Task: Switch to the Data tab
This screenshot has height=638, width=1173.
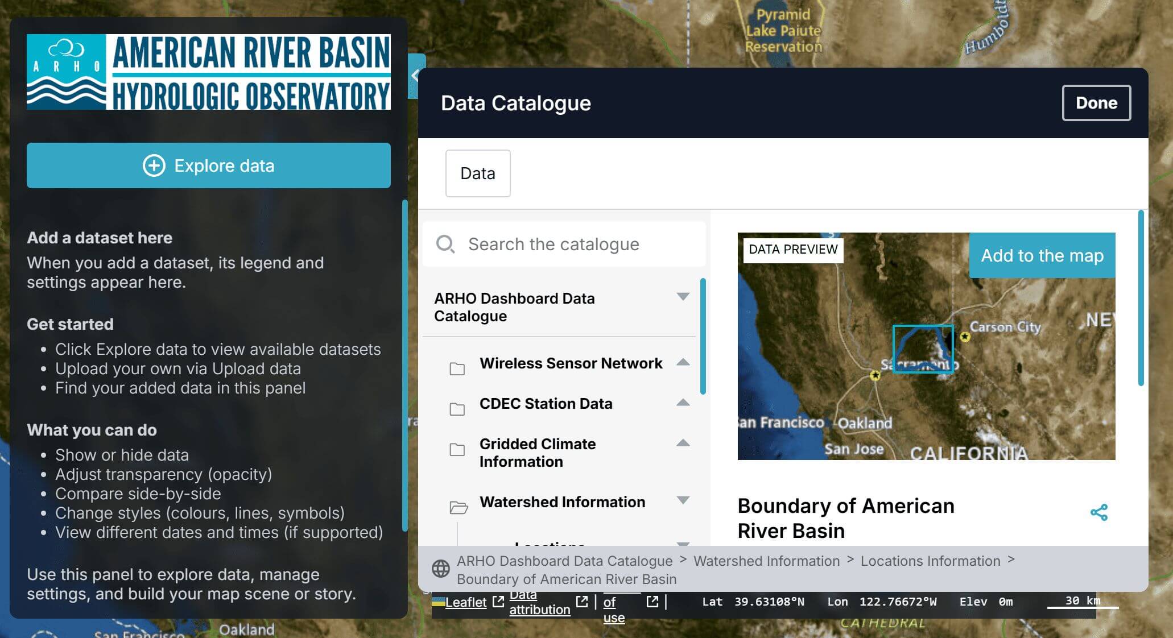Action: [478, 173]
